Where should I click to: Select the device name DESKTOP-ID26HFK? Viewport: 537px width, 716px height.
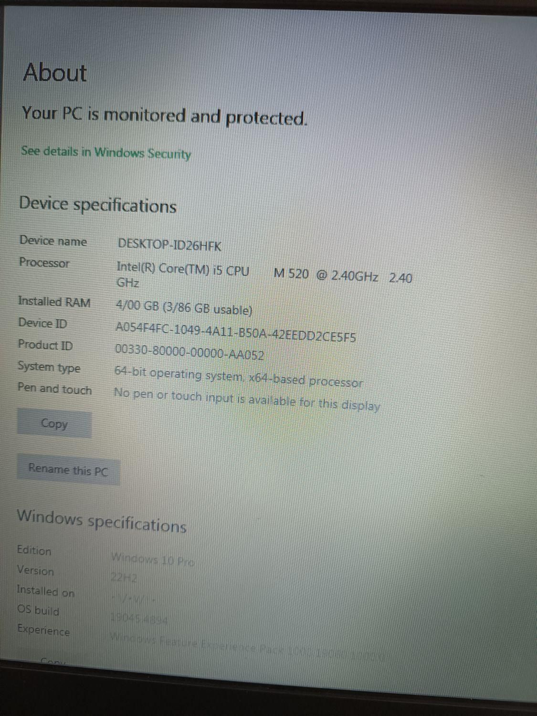[169, 246]
